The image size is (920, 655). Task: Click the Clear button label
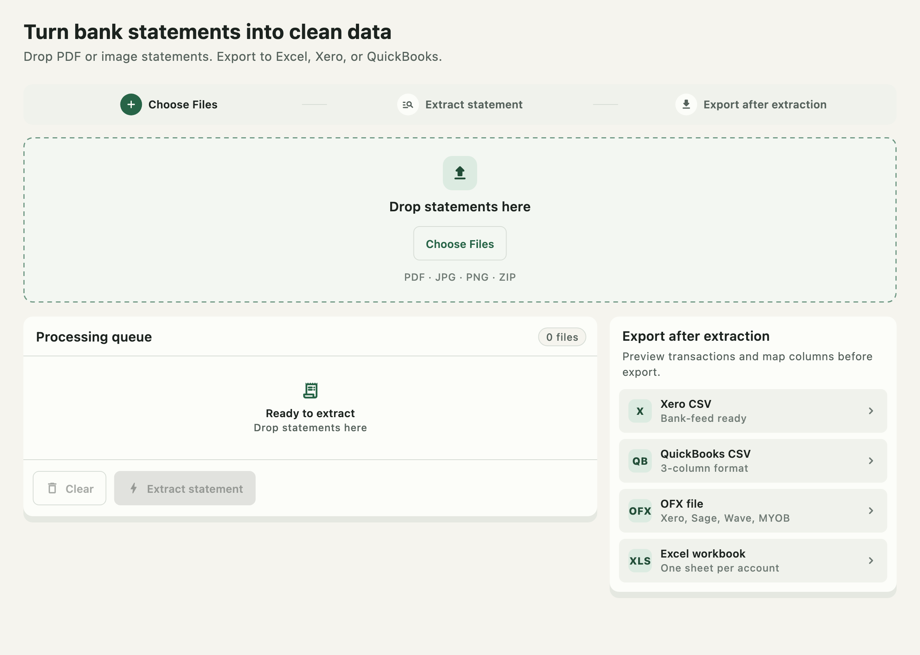pyautogui.click(x=80, y=489)
